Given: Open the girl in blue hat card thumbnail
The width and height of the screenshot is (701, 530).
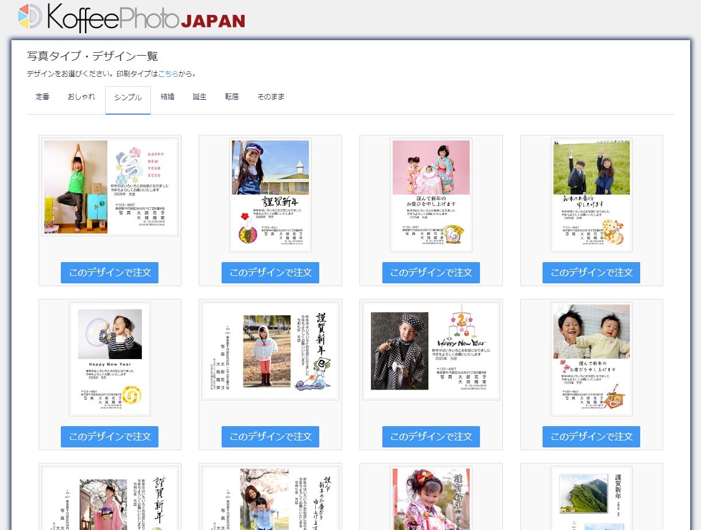Looking at the screenshot, I should 270,195.
